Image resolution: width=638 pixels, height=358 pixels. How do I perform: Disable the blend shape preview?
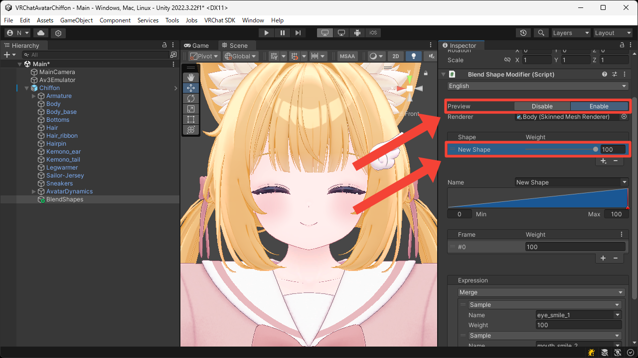[x=542, y=106]
